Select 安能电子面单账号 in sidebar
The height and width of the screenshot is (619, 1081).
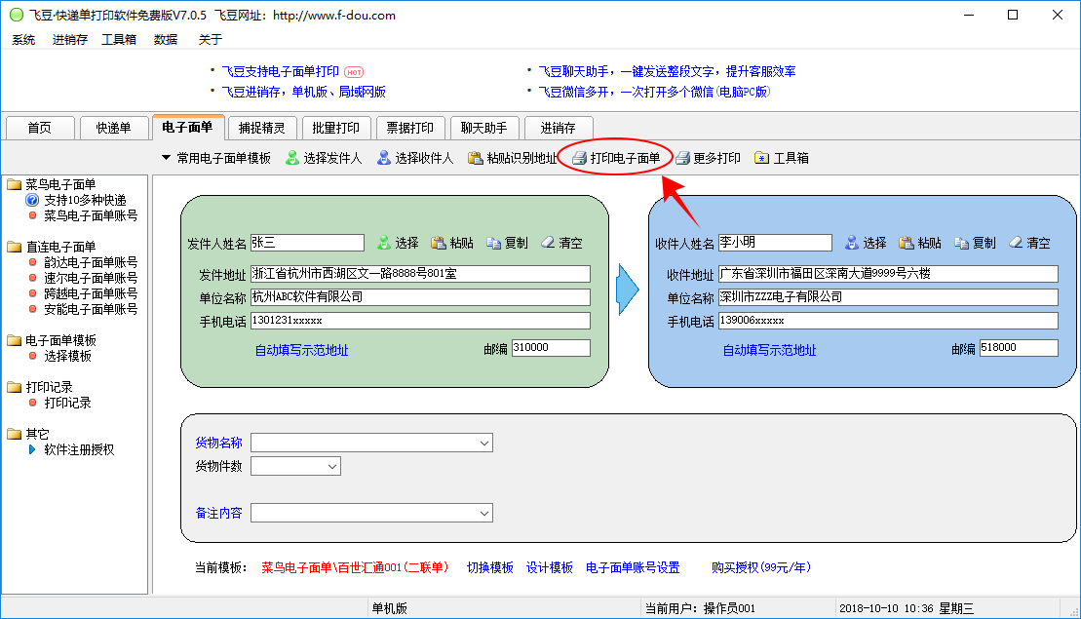point(91,309)
